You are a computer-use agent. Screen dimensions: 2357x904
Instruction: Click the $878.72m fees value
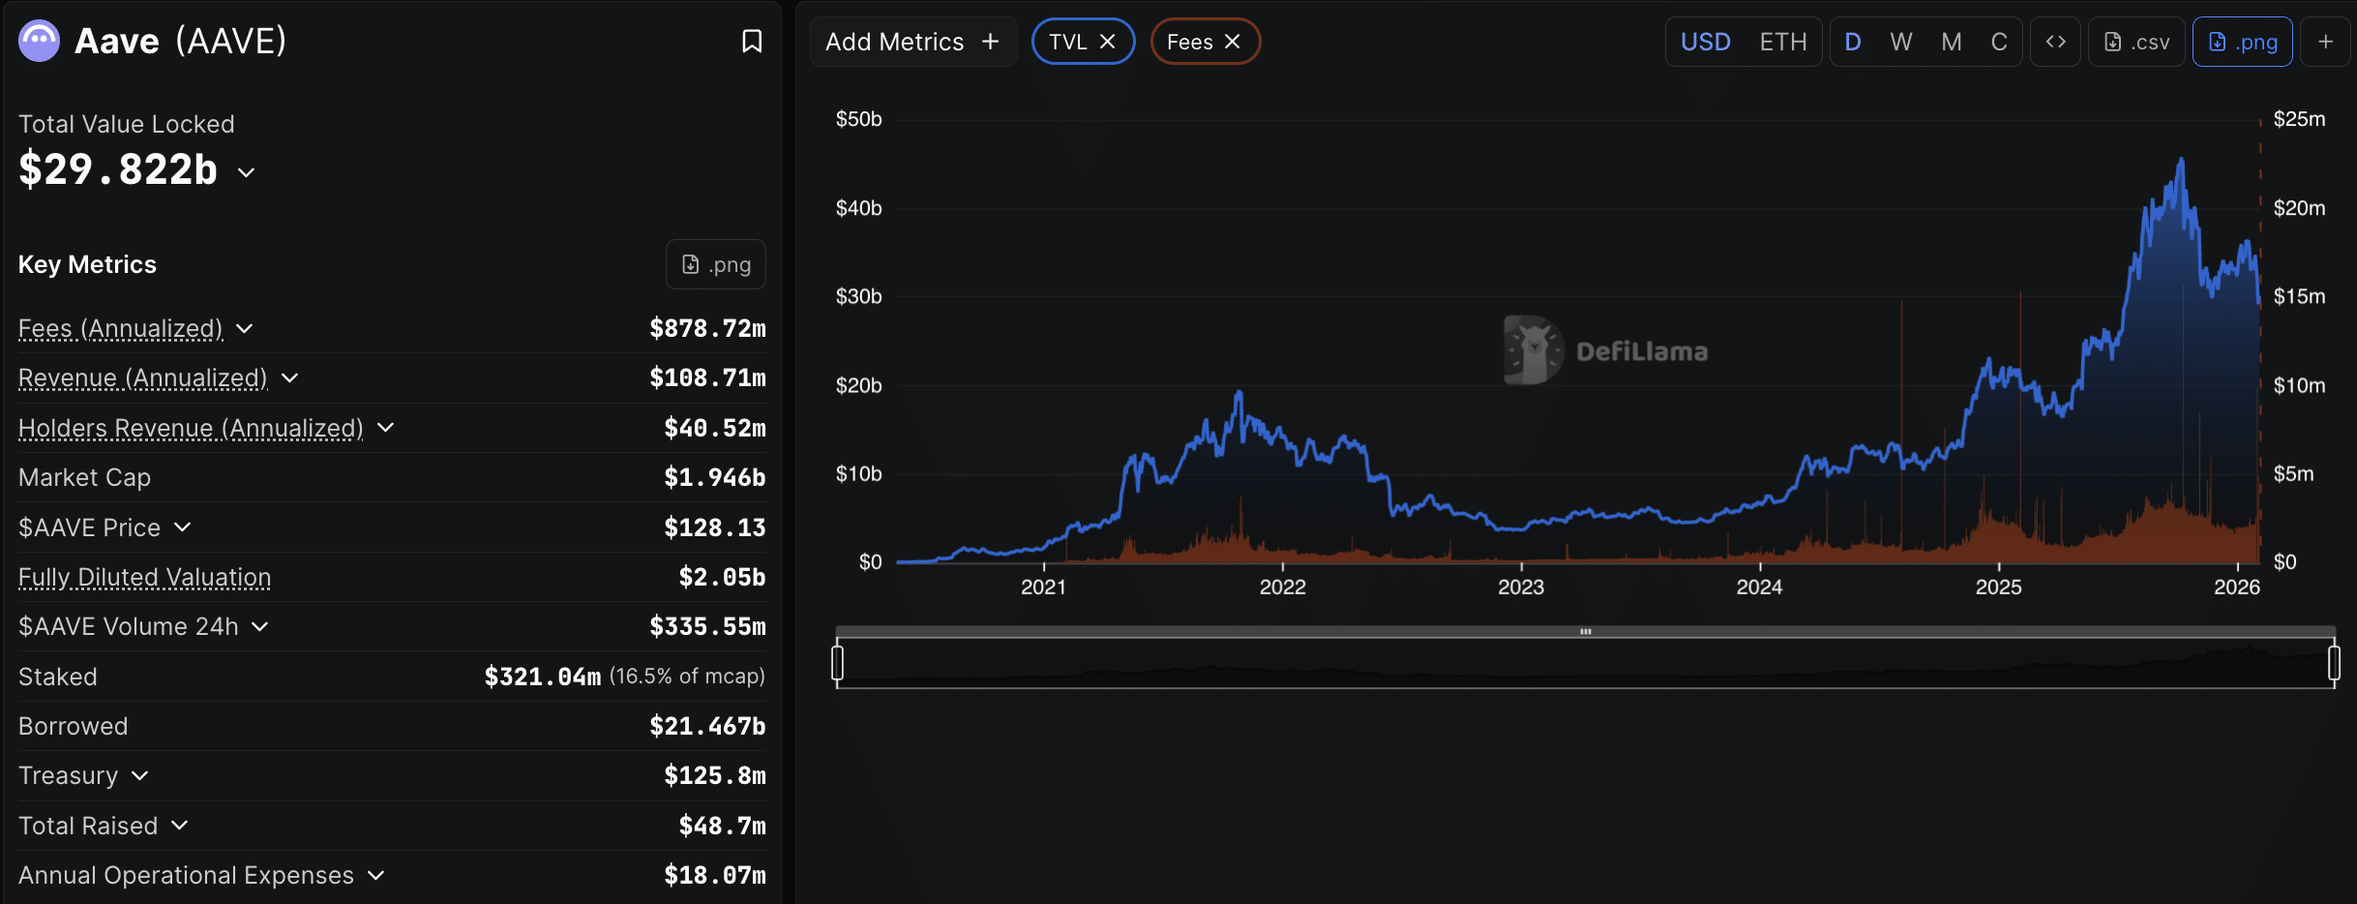707,328
